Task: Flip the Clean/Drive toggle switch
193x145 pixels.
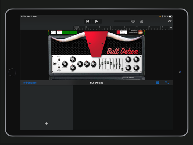Action: tap(59, 60)
